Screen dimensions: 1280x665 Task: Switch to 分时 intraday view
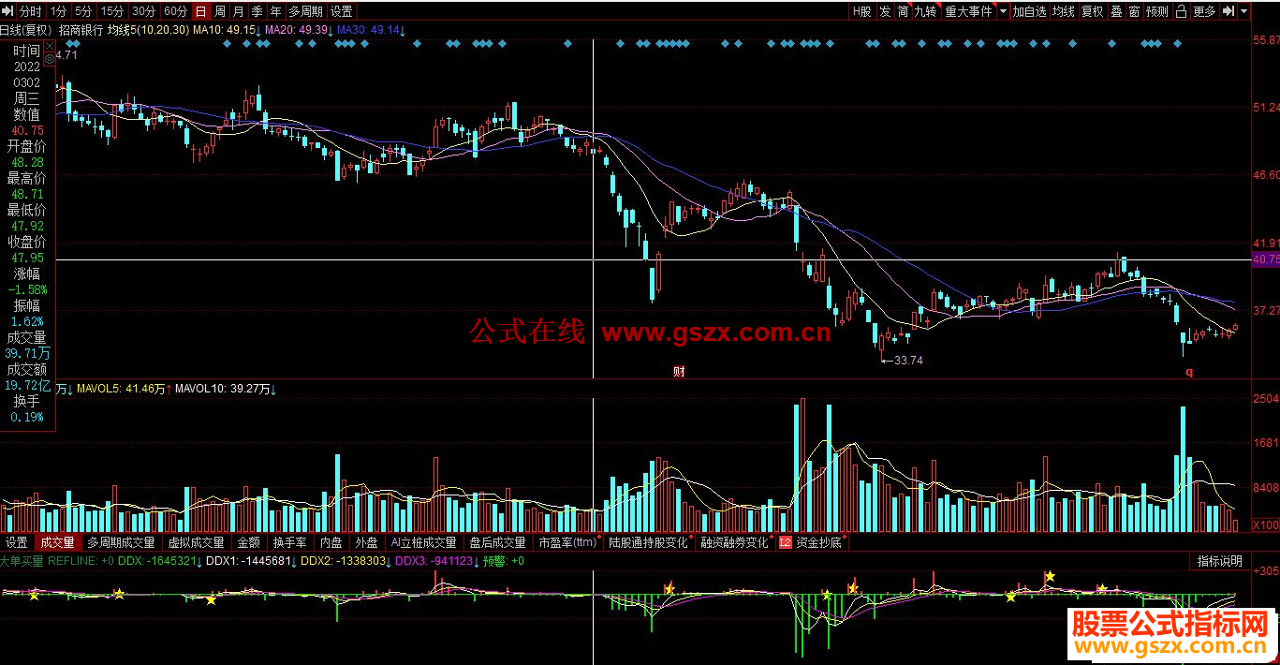[30, 11]
